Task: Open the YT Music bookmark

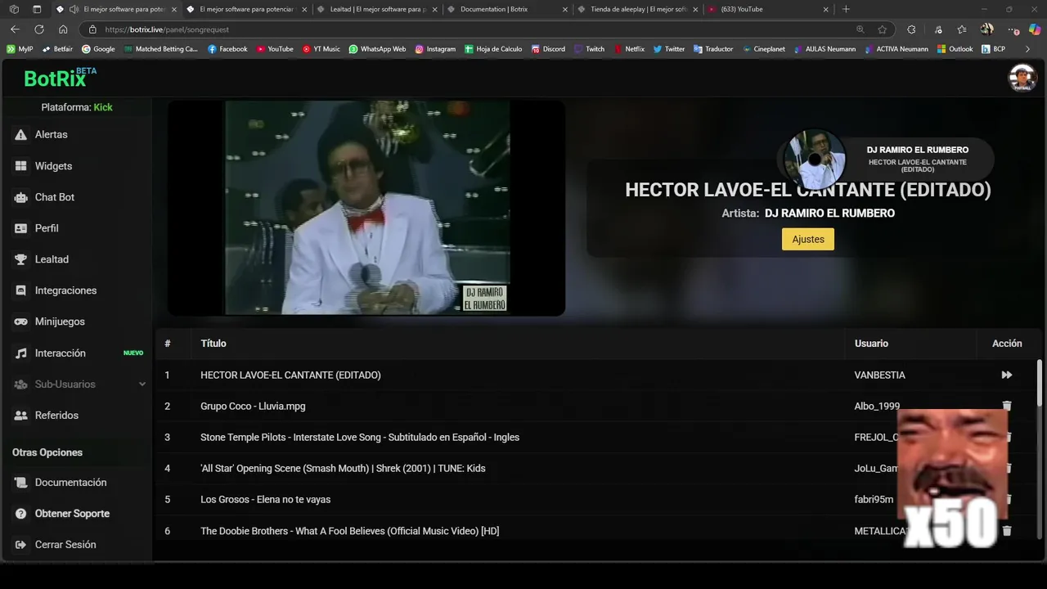Action: click(321, 49)
